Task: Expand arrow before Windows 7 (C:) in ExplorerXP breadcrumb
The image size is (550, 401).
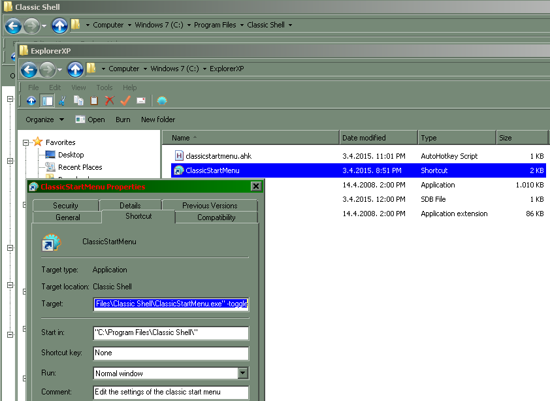Action: click(x=145, y=69)
